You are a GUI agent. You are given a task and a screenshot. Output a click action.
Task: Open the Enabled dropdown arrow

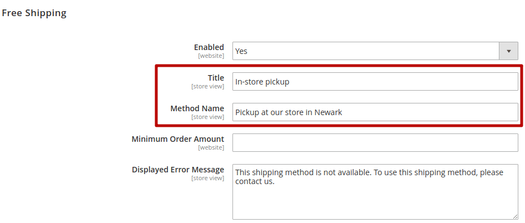[508, 51]
